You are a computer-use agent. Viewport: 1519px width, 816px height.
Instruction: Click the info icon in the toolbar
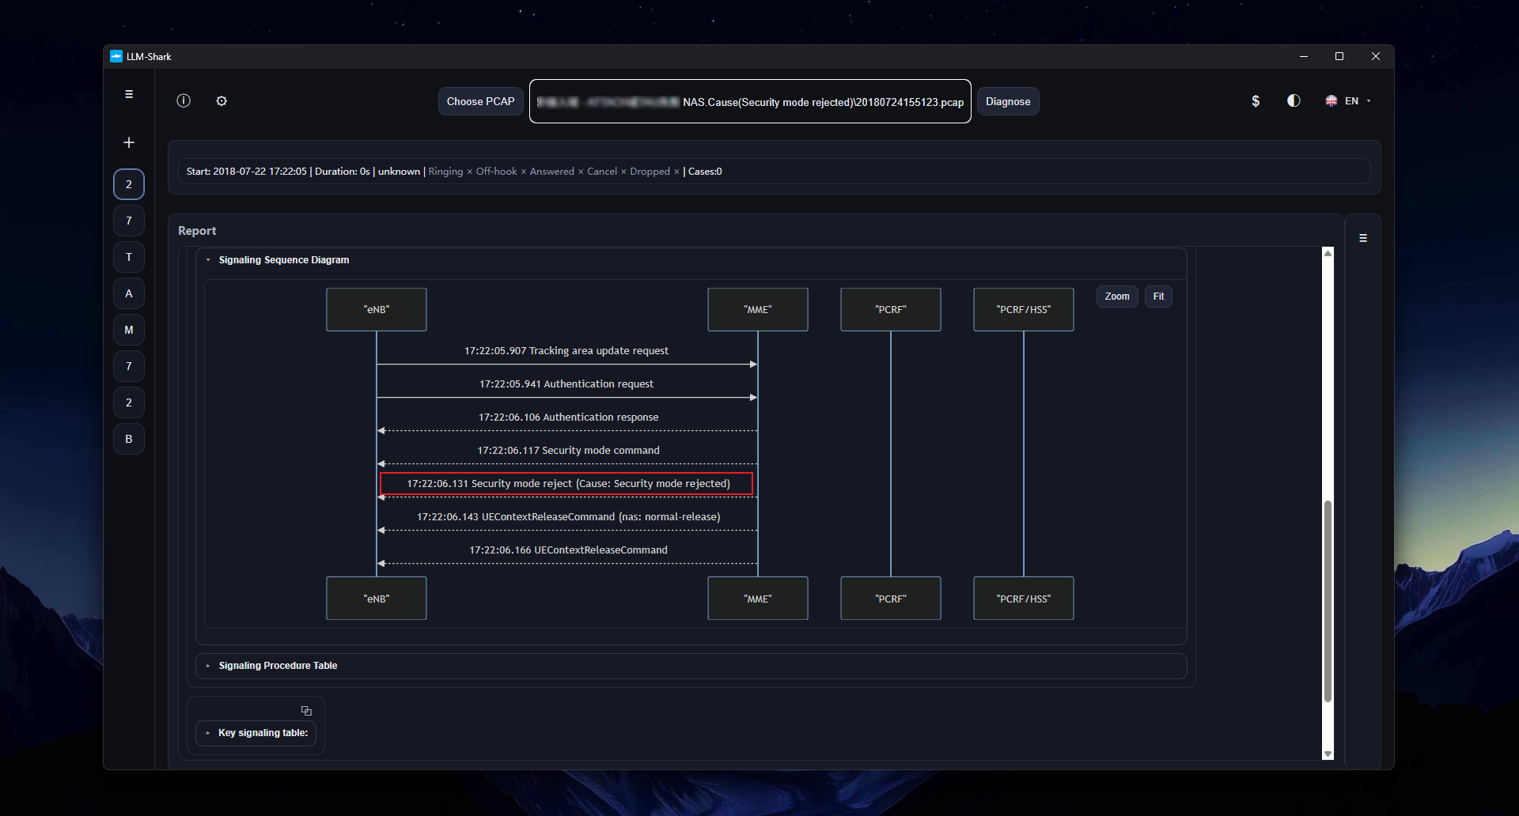tap(184, 100)
